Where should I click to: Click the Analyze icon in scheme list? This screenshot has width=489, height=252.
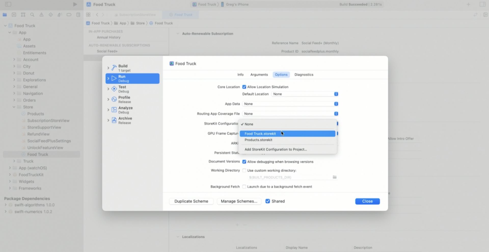114,110
